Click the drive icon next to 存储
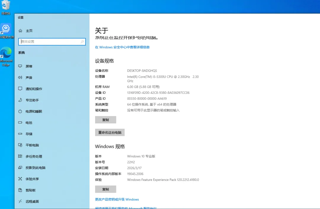This screenshot has height=209, width=320. pyautogui.click(x=20, y=134)
